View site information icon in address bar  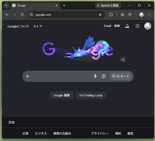click(31, 15)
